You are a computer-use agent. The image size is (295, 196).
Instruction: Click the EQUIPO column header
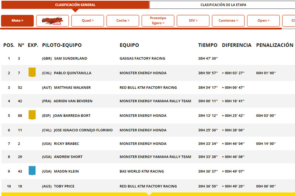[129, 45]
